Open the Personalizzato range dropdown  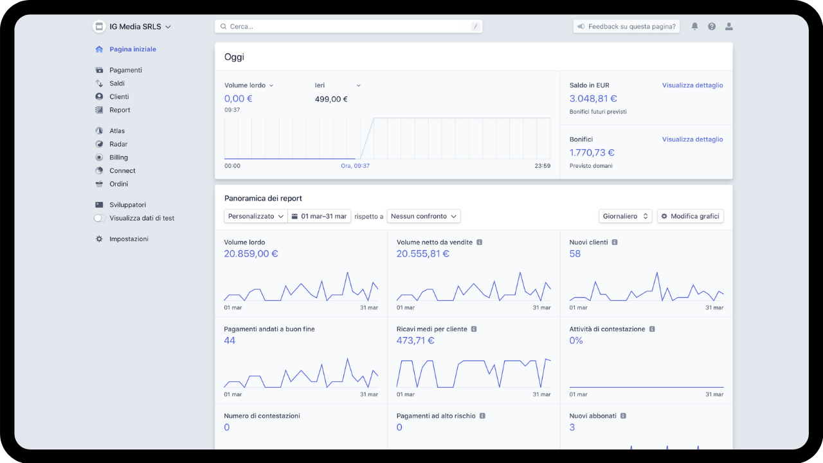(255, 216)
